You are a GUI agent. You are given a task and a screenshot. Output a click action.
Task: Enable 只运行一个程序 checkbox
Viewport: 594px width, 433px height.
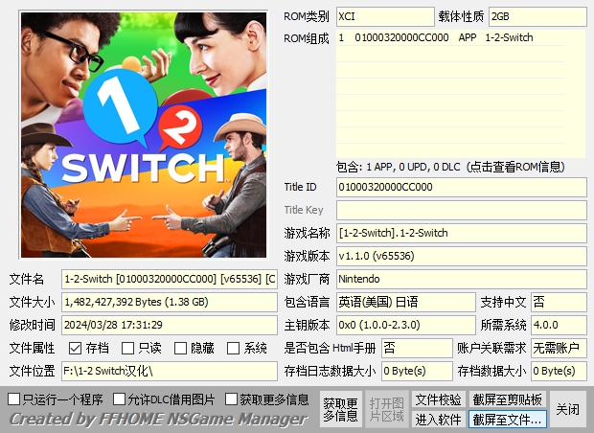pos(14,399)
